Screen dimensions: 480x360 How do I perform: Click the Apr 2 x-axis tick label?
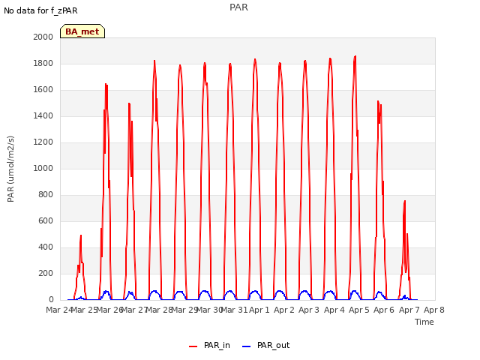pyautogui.click(x=284, y=310)
